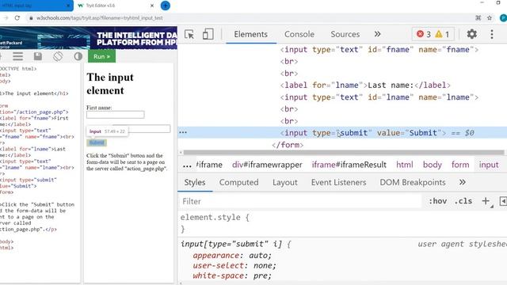The width and height of the screenshot is (507, 285).
Task: Toggle the :hov element state panel
Action: coord(438,201)
